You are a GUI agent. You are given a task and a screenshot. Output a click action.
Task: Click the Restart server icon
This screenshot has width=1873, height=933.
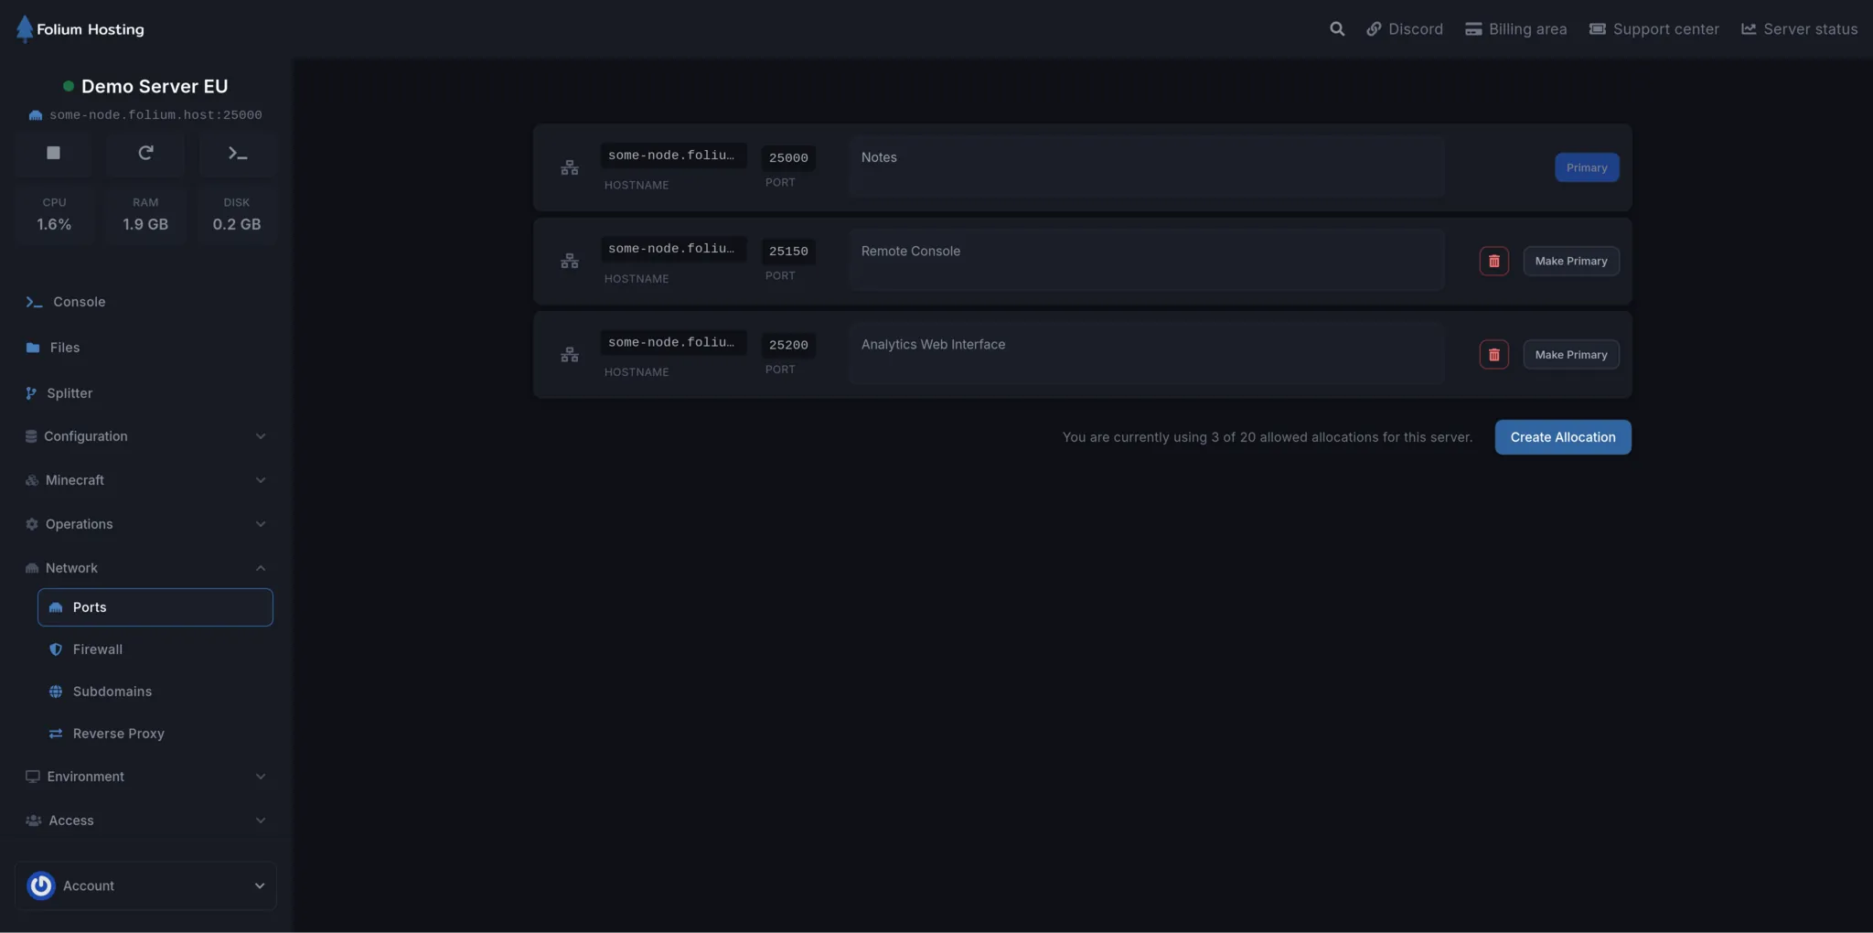(x=145, y=153)
